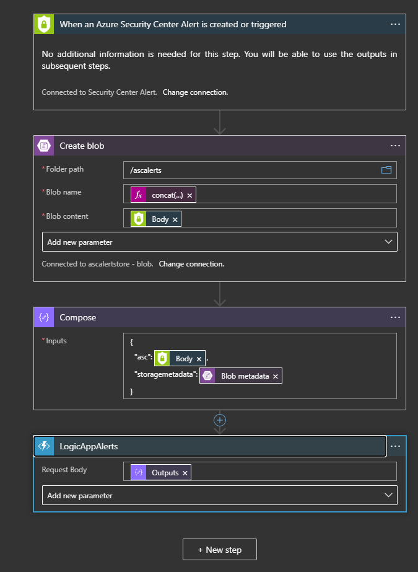Click the Compose action curly-brace icon

[44, 317]
